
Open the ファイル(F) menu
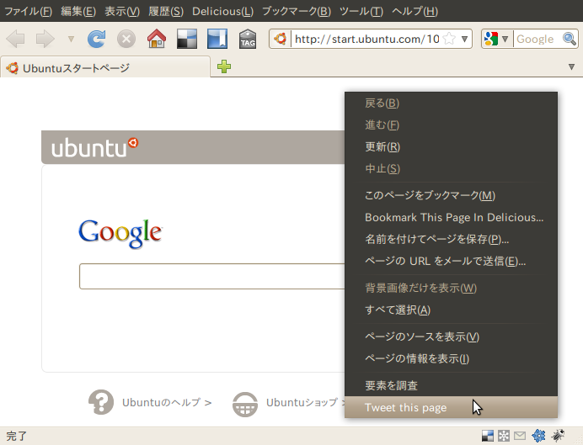click(29, 12)
